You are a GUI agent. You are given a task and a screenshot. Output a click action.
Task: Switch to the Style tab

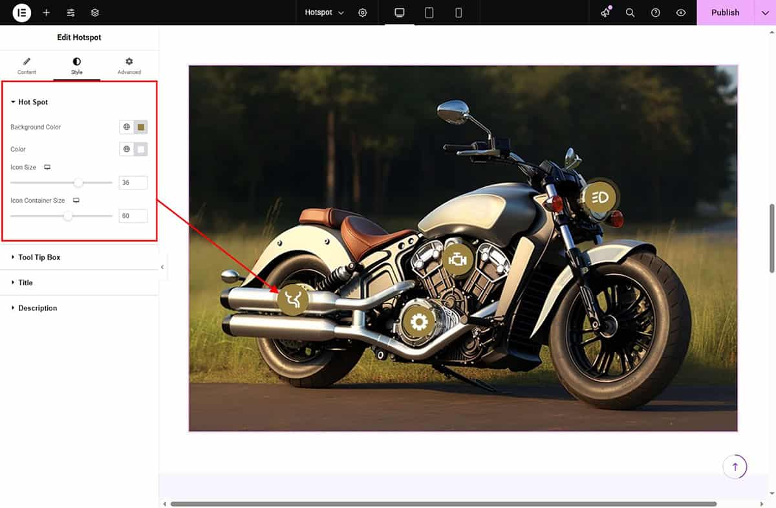coord(77,66)
